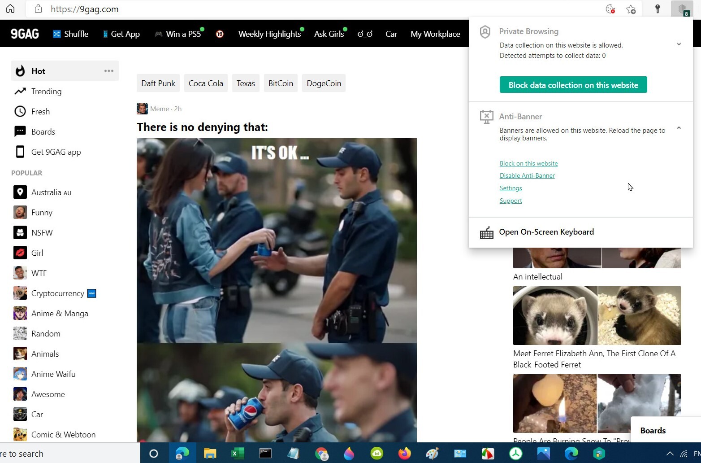Image resolution: width=701 pixels, height=463 pixels.
Task: Click the Cortana circle in taskbar
Action: (x=154, y=454)
